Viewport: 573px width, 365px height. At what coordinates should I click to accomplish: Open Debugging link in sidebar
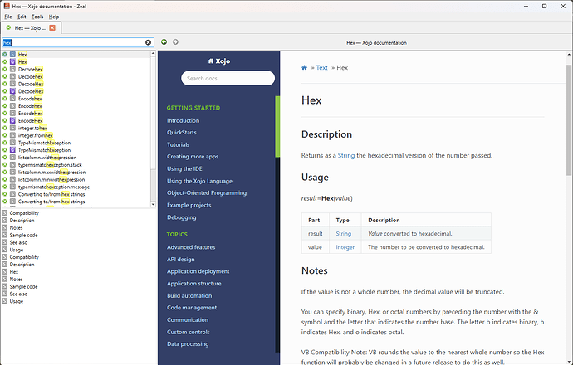[x=182, y=217]
